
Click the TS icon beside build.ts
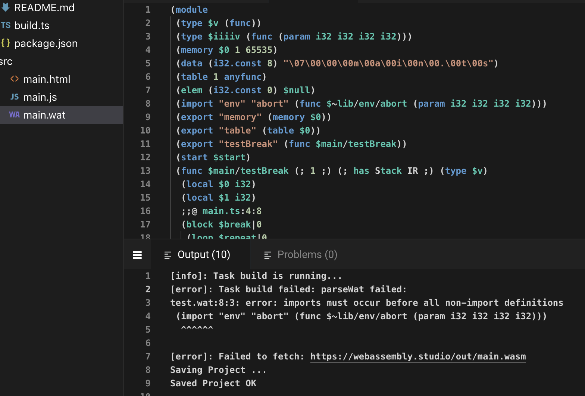[5, 25]
